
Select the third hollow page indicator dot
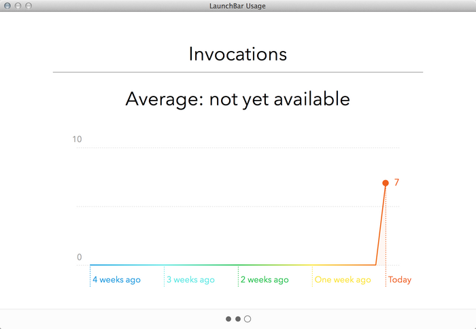[248, 319]
